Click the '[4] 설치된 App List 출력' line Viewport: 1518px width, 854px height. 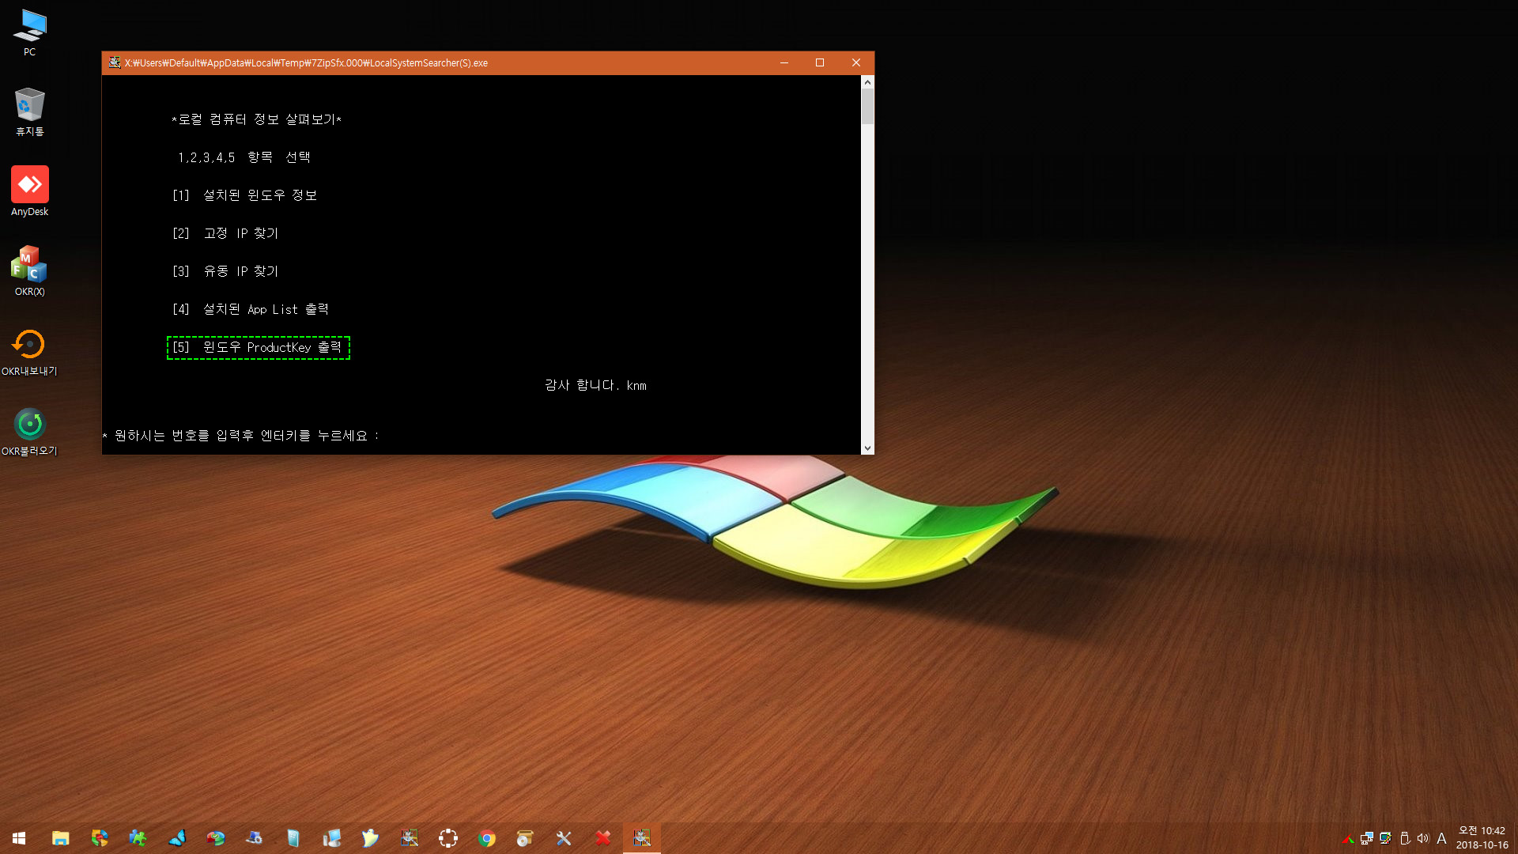pos(251,309)
